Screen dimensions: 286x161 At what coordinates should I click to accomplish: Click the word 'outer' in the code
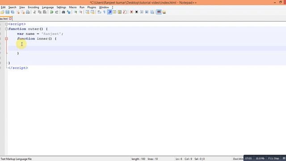34,29
